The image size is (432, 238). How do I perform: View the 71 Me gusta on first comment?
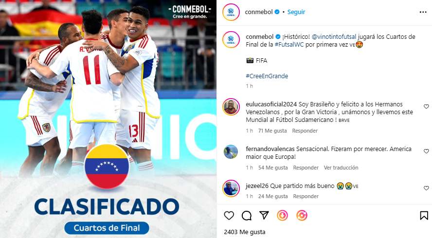coord(272,131)
